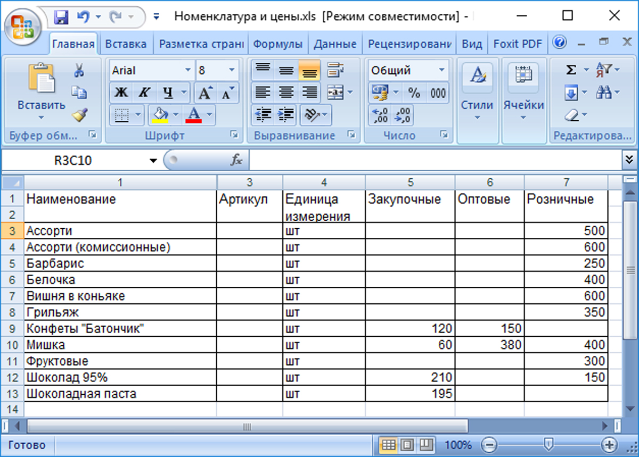The width and height of the screenshot is (639, 457).
Task: Customize quick access toolbar dropdown
Action: [x=157, y=17]
